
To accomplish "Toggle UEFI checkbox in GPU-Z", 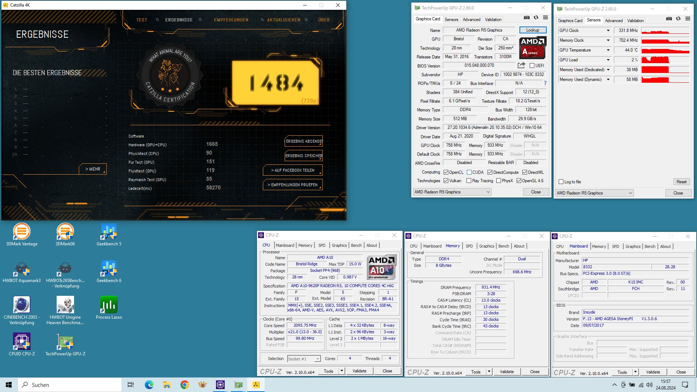I will [x=532, y=66].
